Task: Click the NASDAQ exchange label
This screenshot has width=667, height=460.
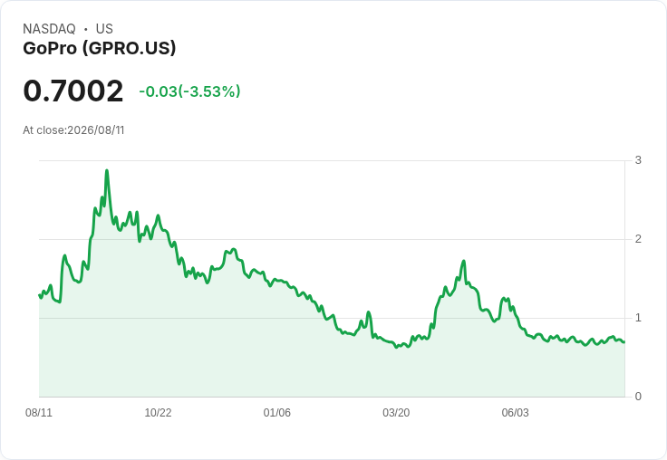Action: tap(49, 29)
